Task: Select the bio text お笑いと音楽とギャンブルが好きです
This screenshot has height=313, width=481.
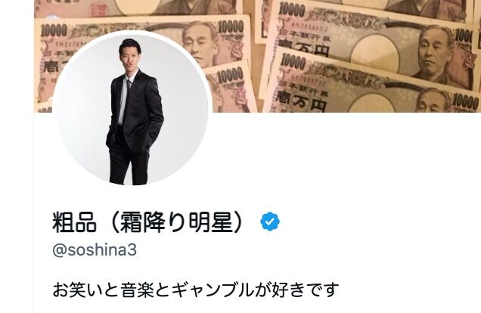Action: (196, 290)
